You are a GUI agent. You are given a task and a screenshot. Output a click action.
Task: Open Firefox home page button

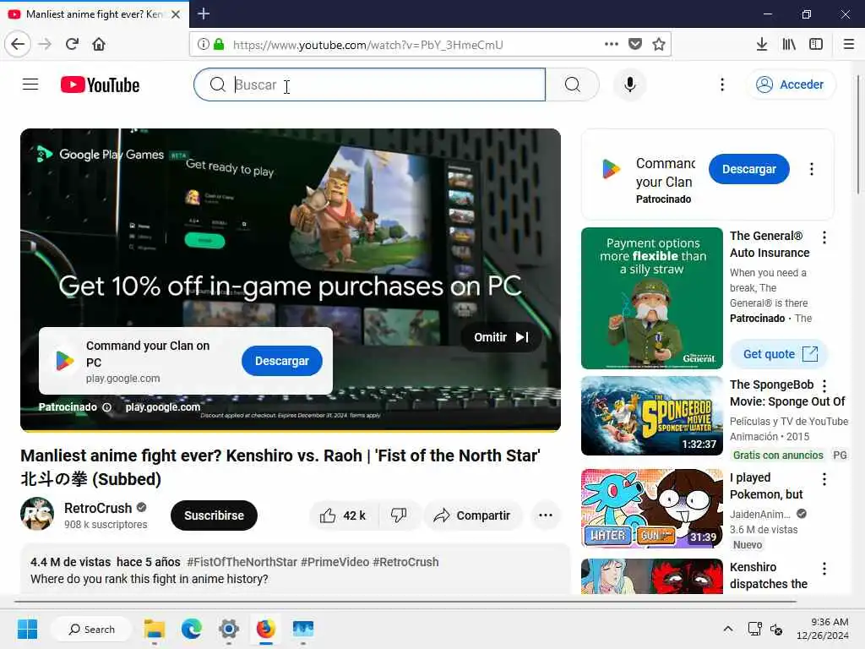point(99,44)
